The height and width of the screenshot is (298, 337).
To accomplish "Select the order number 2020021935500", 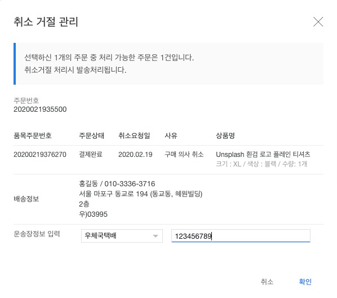I will pyautogui.click(x=40, y=109).
